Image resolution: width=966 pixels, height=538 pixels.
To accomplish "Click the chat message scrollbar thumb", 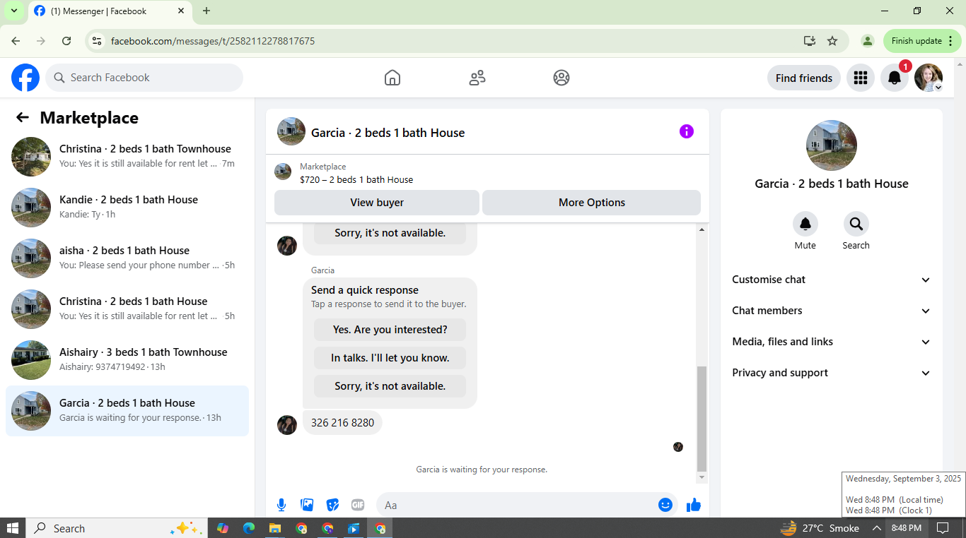I will point(702,419).
